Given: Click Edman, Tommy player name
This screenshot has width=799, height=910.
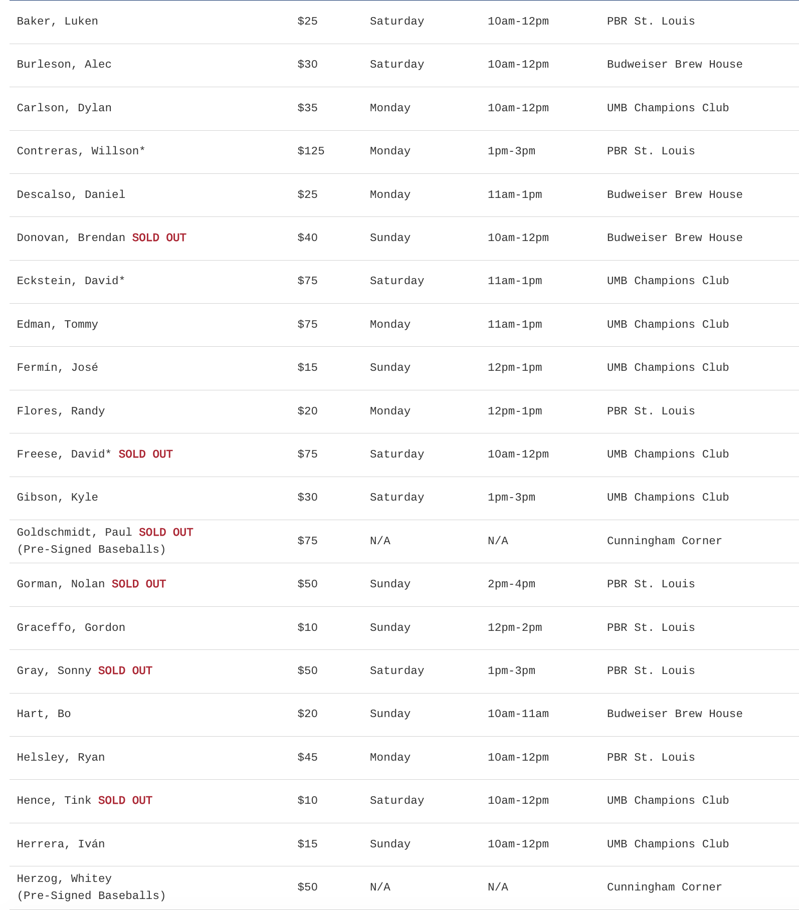Looking at the screenshot, I should click(x=57, y=324).
